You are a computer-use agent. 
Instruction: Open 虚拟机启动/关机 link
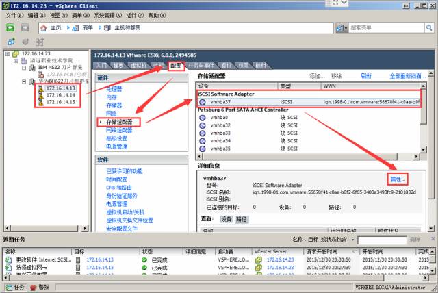(x=125, y=212)
